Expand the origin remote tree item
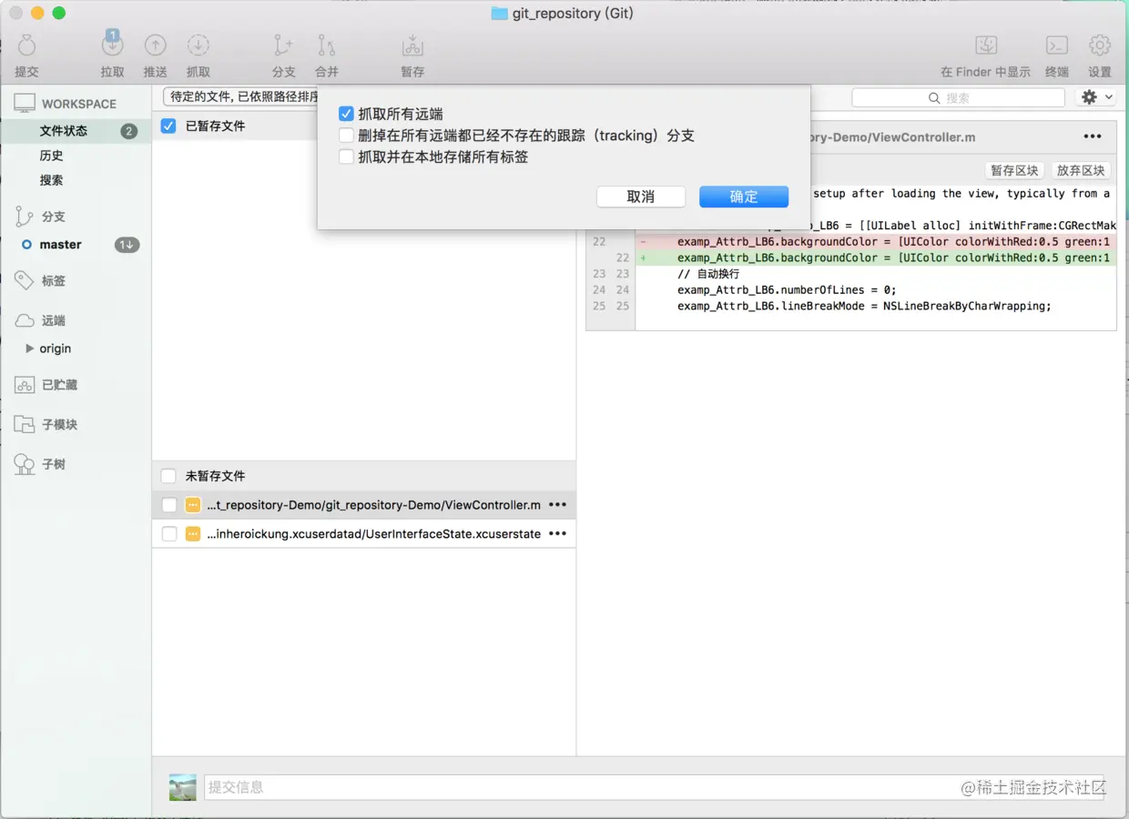1129x819 pixels. point(30,349)
